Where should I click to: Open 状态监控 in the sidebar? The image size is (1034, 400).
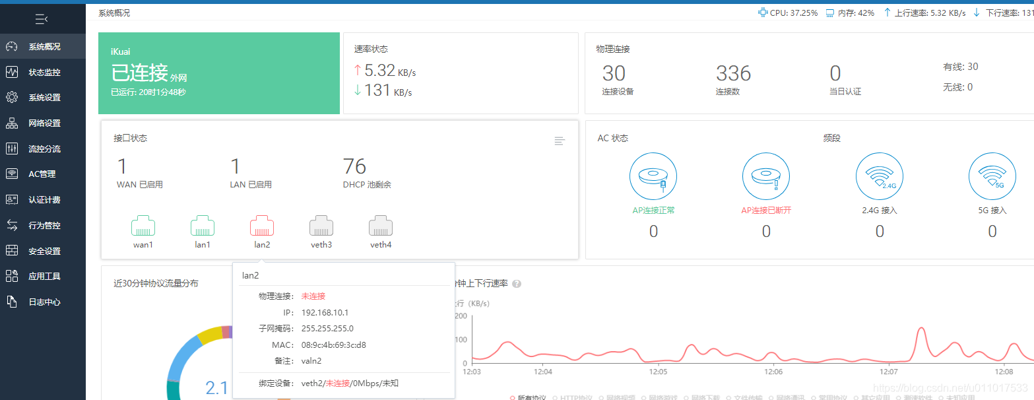tap(43, 72)
